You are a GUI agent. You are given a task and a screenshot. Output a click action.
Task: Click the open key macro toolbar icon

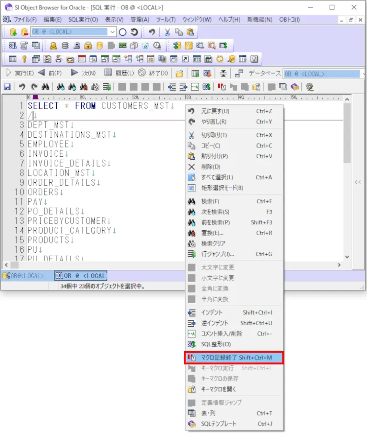click(256, 87)
